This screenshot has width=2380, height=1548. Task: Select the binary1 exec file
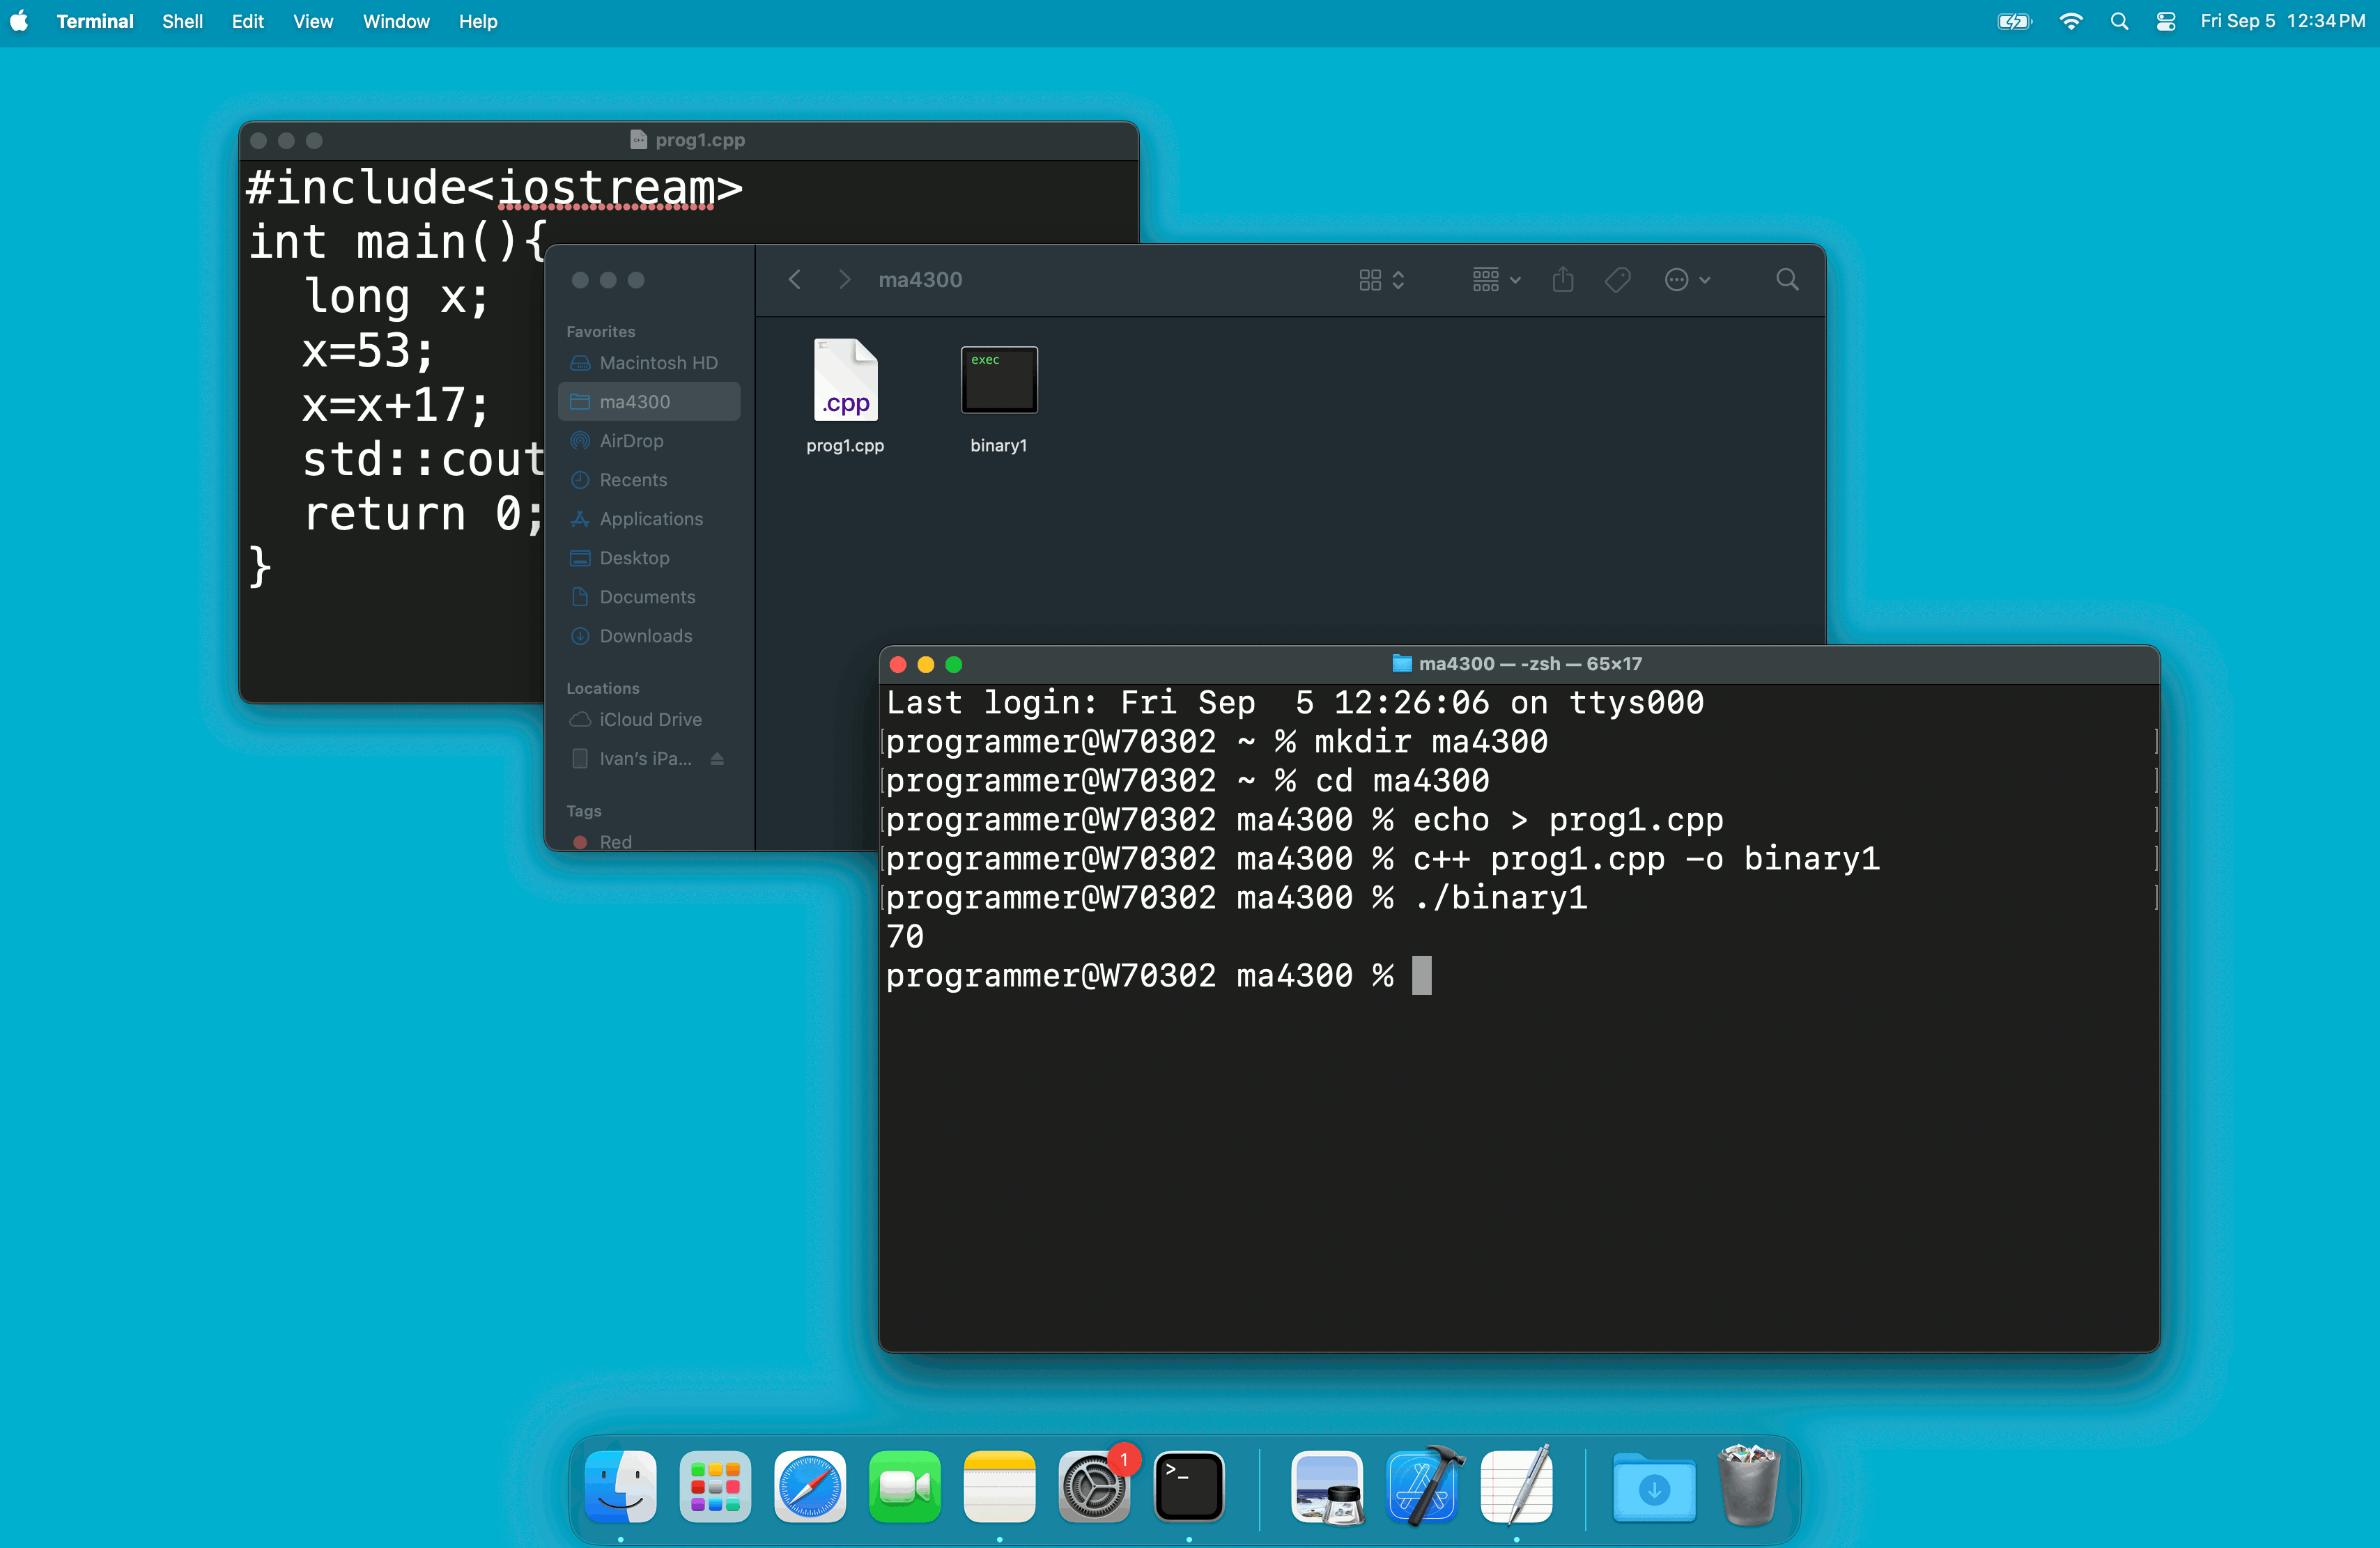(x=998, y=381)
